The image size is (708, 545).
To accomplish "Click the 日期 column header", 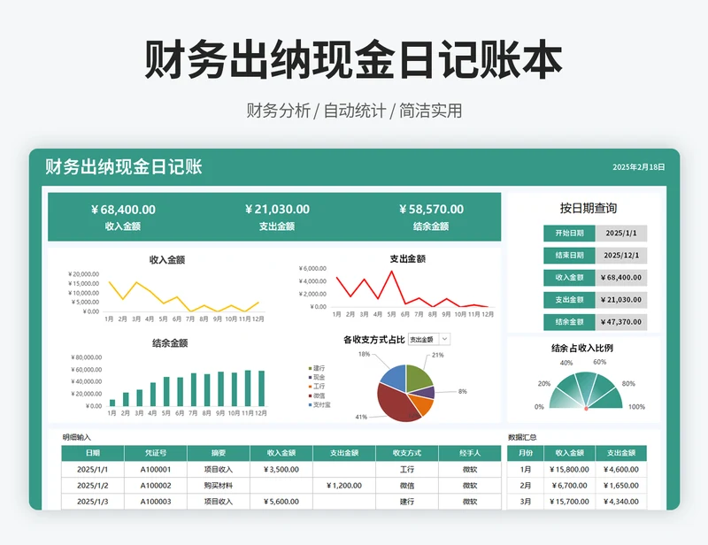I will pos(93,453).
